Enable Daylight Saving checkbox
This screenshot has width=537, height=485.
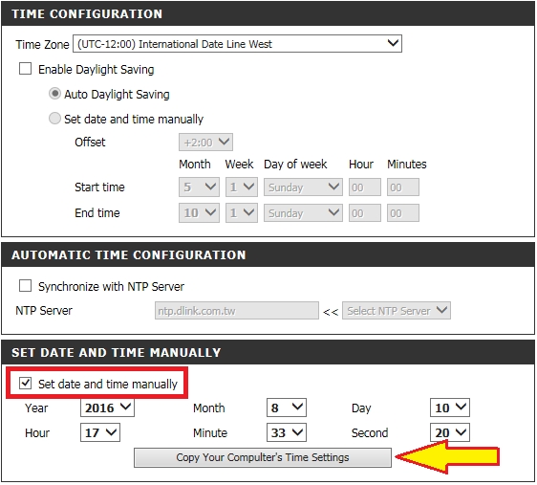click(x=26, y=69)
